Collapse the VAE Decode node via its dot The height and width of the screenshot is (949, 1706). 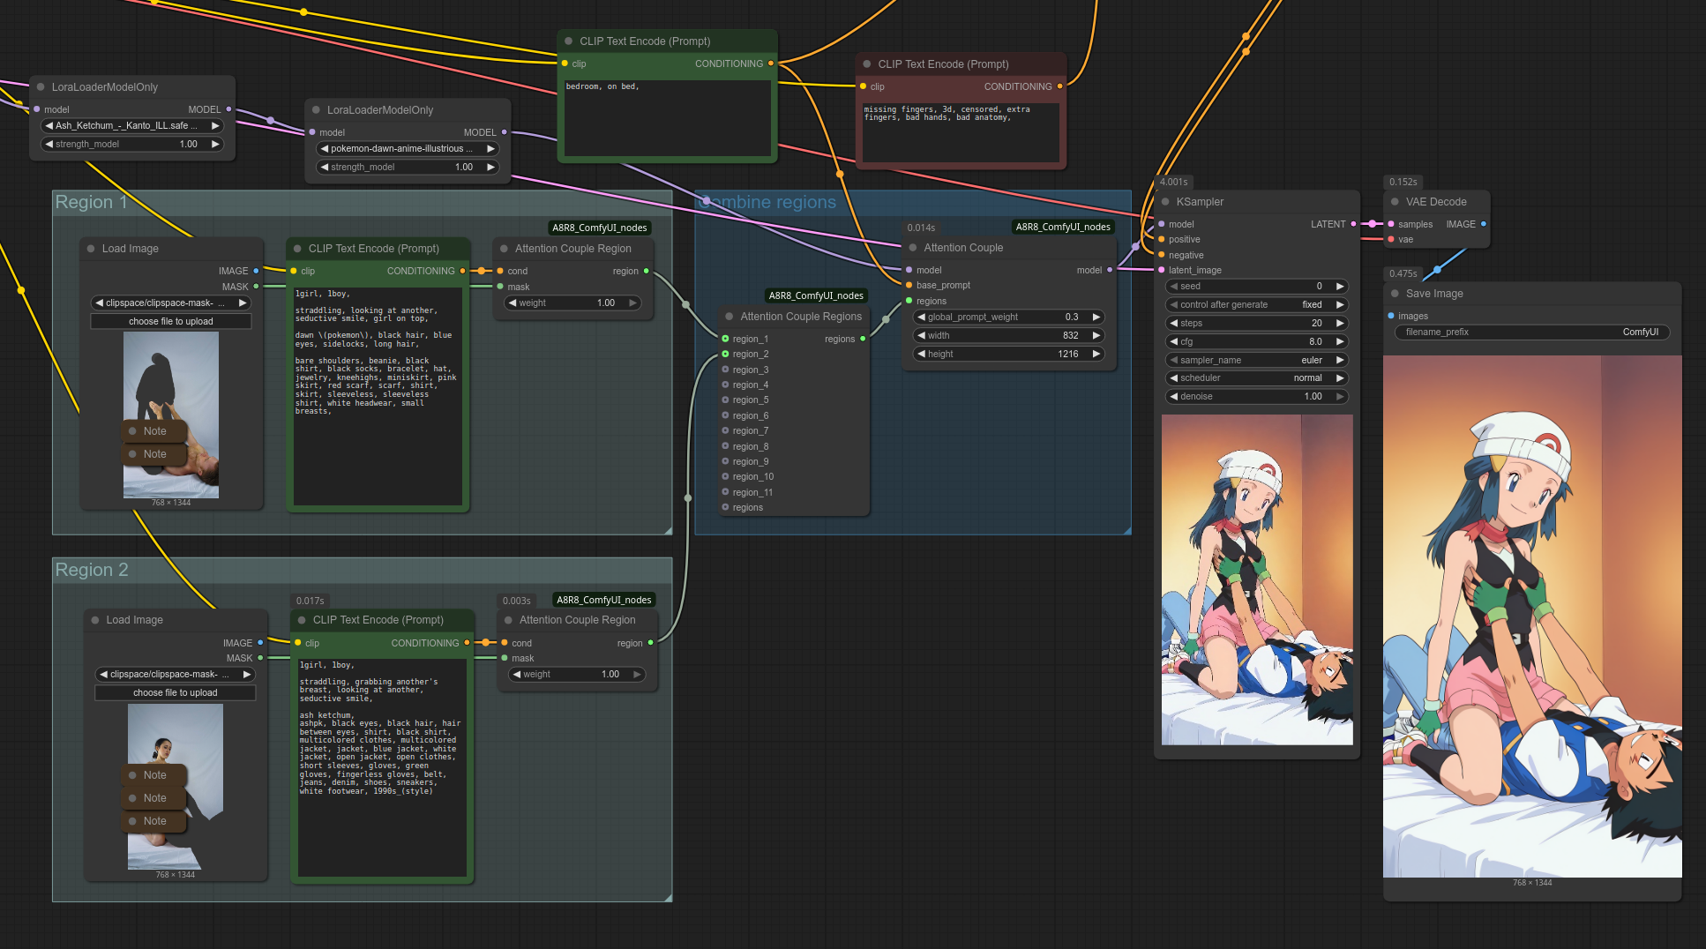click(x=1395, y=202)
